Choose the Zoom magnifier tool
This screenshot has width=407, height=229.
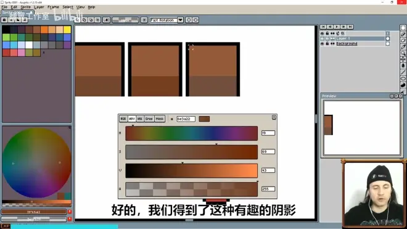tap(403, 53)
